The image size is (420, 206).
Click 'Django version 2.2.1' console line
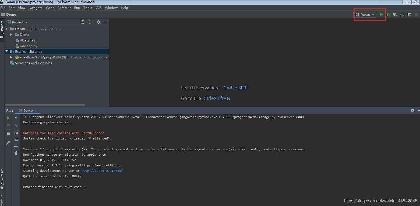click(x=72, y=165)
